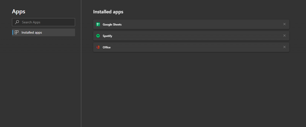Click the blue selection bar in sidebar

point(13,32)
